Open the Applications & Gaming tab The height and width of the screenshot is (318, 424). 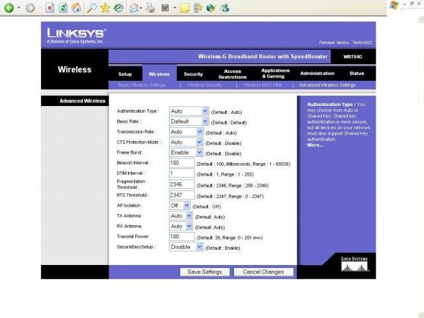pos(275,74)
